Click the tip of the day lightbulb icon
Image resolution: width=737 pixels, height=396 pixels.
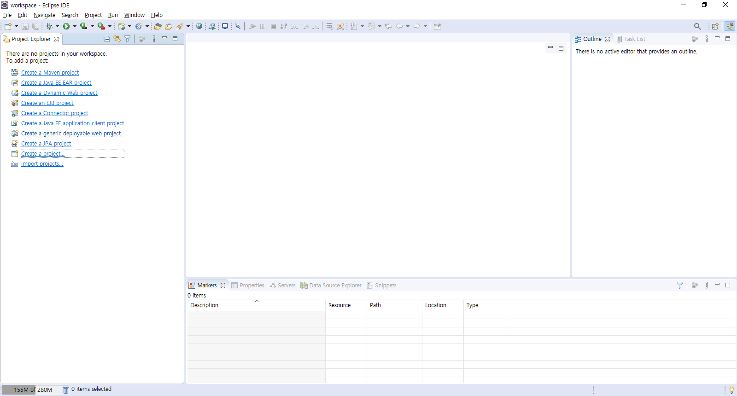pyautogui.click(x=731, y=390)
